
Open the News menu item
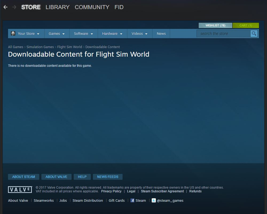(161, 34)
